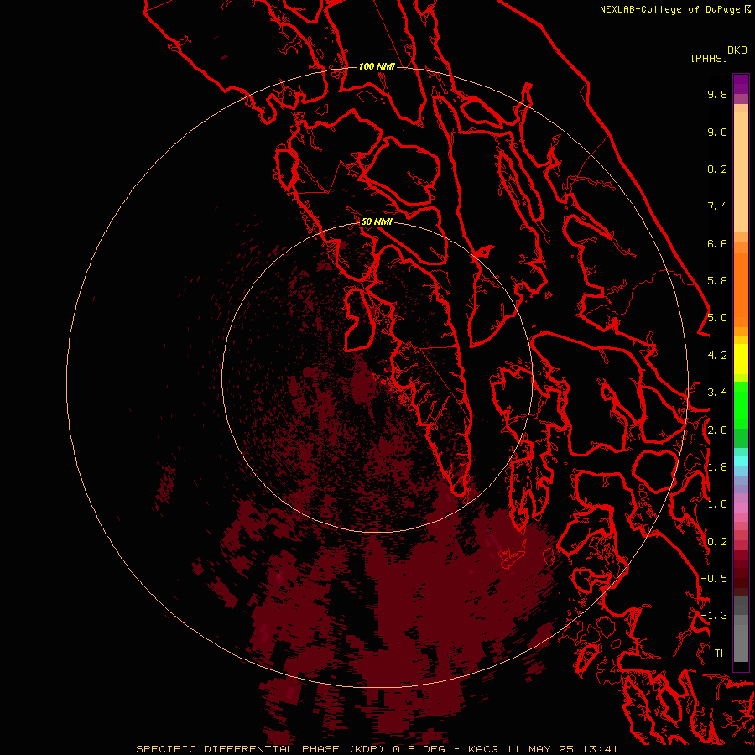Click the 8.2 legend value
755x755 pixels.
click(717, 169)
